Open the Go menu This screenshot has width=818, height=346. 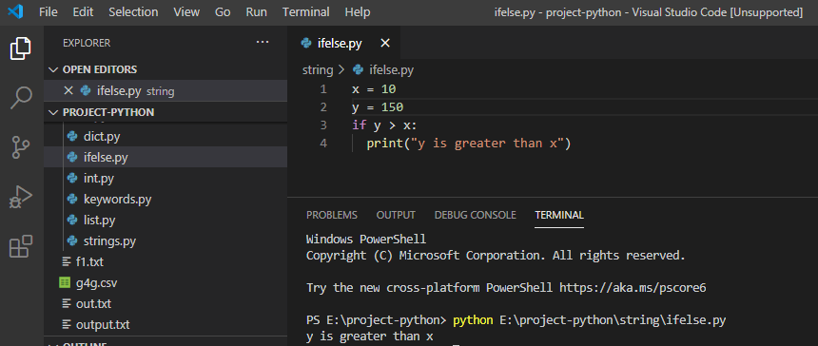click(x=223, y=12)
